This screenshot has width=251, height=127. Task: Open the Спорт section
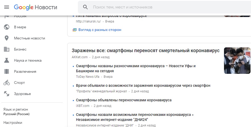[x=19, y=83]
